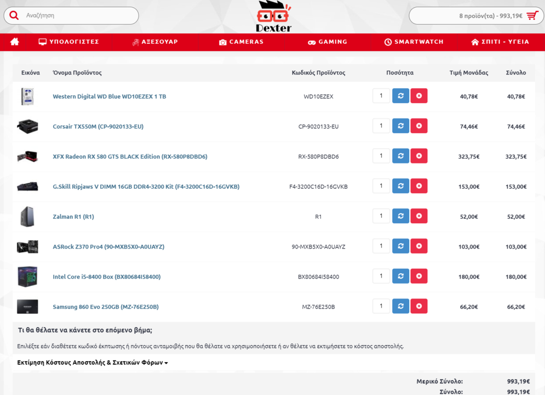Open the ΥΠΟΛΟΓΙΣΤΕΣ menu

tap(68, 42)
